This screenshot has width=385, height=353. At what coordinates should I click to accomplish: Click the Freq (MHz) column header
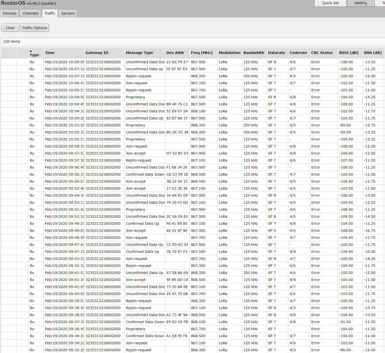(x=202, y=53)
